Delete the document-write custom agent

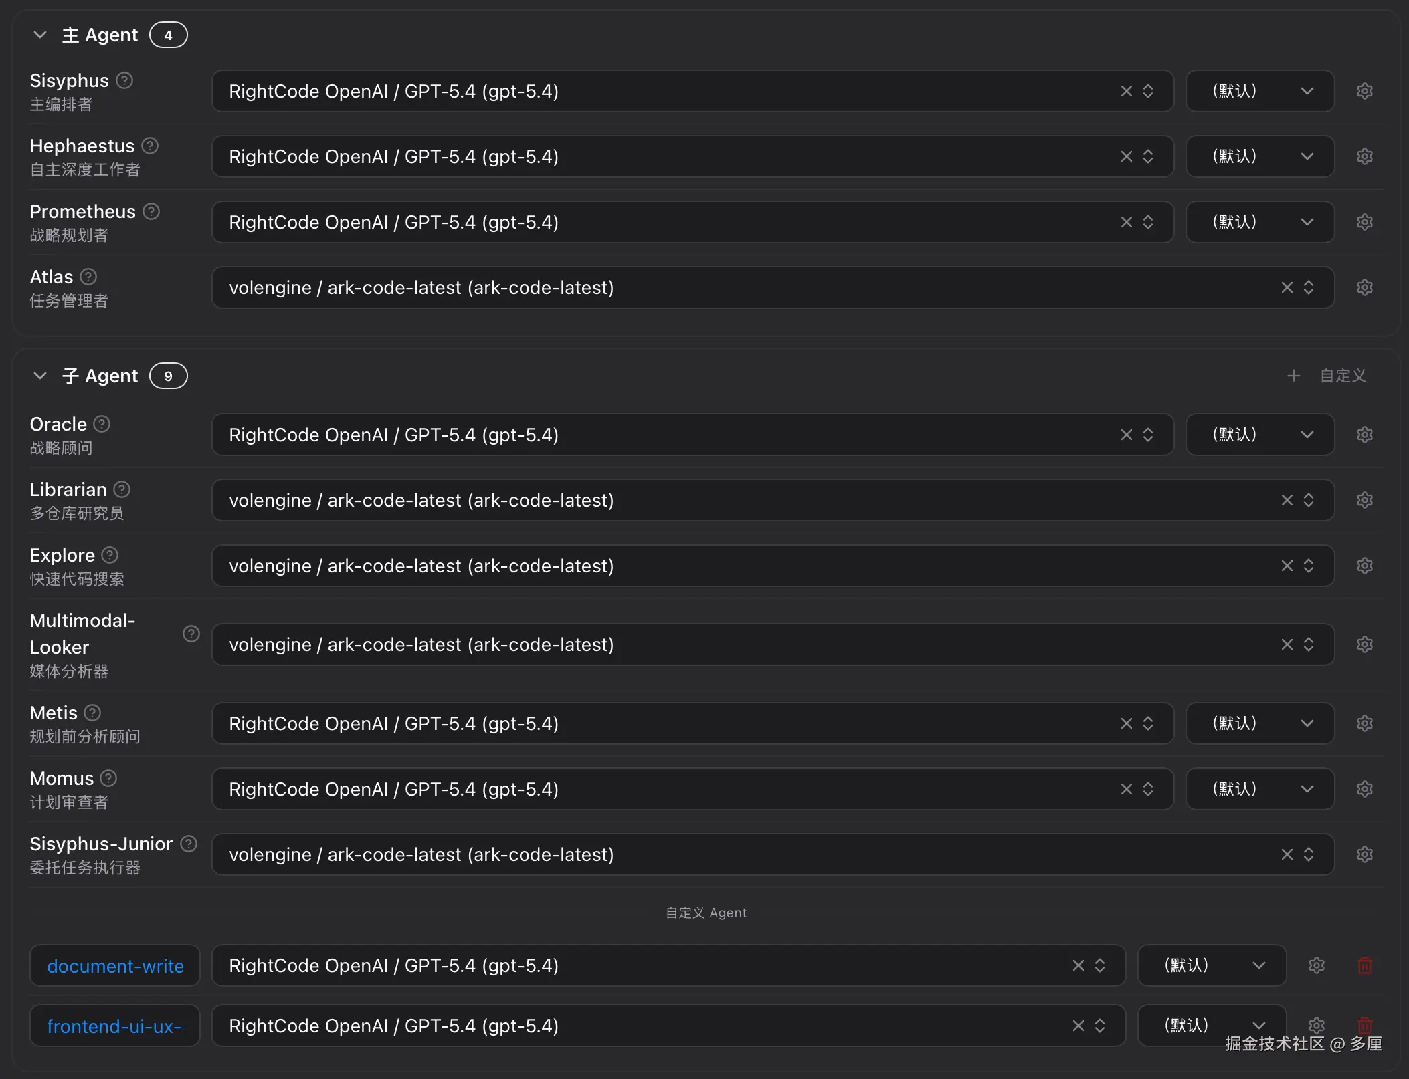point(1364,965)
